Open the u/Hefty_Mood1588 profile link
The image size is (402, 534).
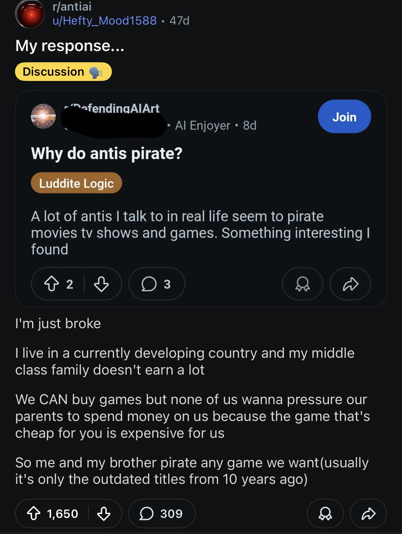pyautogui.click(x=104, y=21)
